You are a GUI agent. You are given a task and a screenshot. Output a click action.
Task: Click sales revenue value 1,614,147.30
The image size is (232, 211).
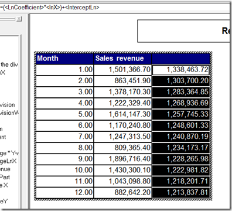122,114
